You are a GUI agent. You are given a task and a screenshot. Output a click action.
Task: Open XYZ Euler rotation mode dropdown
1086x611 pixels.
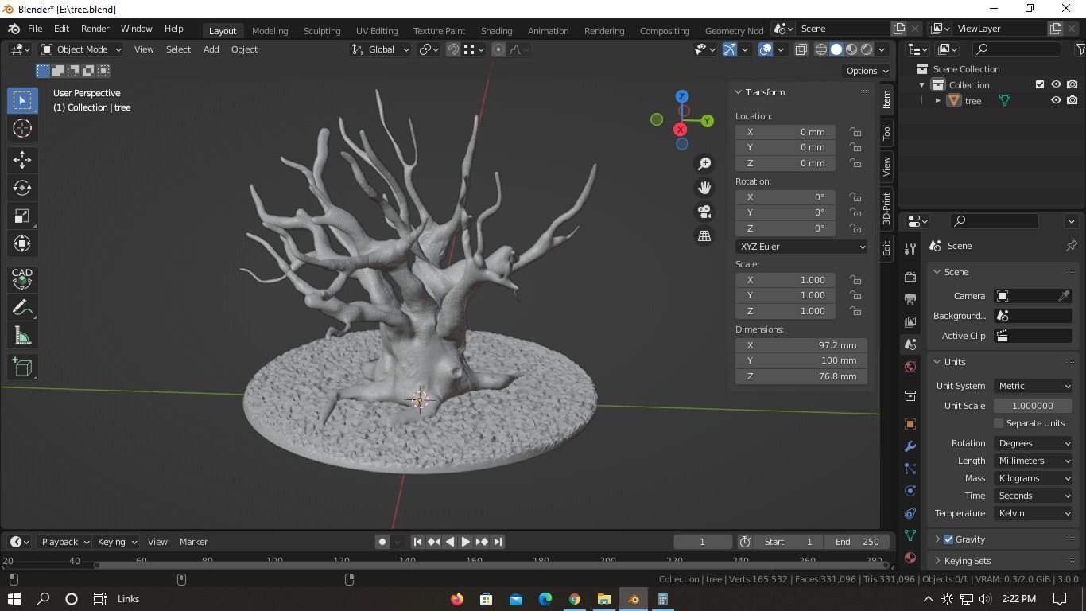pyautogui.click(x=801, y=247)
